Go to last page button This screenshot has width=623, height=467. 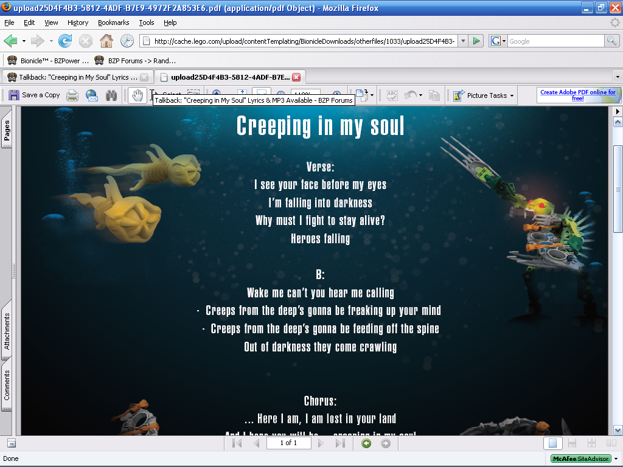pyautogui.click(x=340, y=443)
